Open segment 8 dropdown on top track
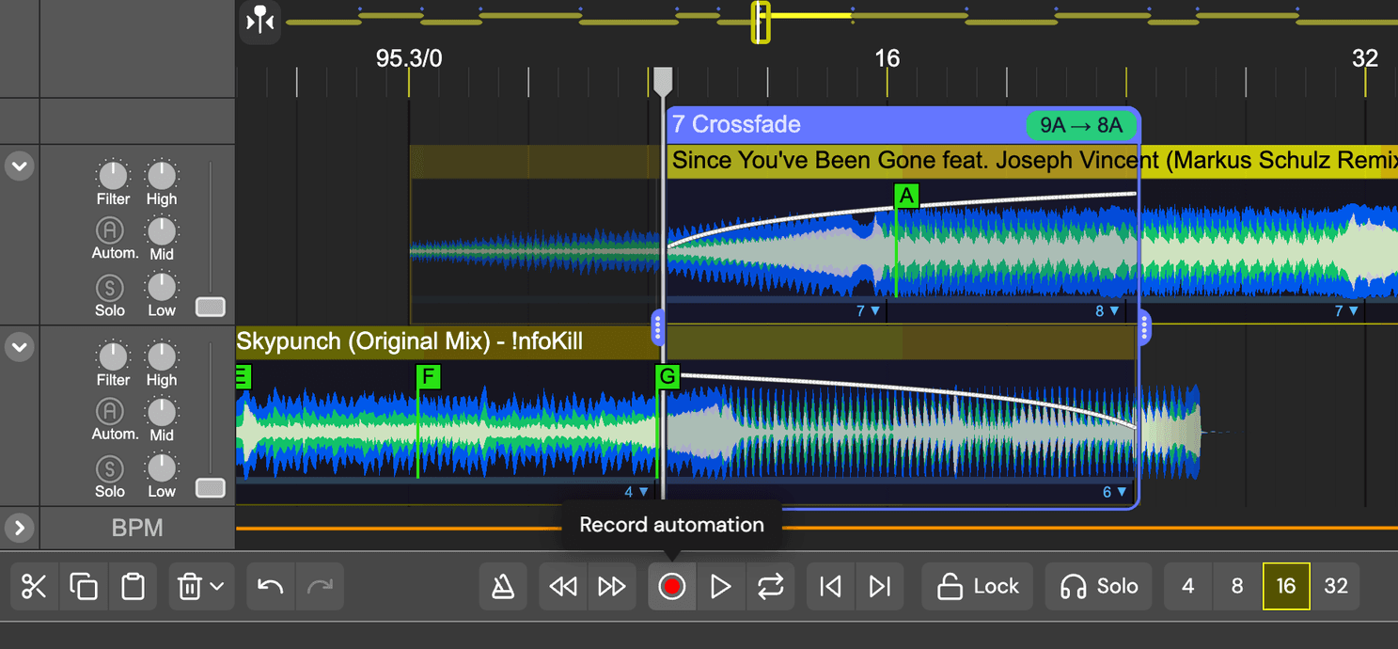This screenshot has height=649, width=1398. click(x=1107, y=310)
